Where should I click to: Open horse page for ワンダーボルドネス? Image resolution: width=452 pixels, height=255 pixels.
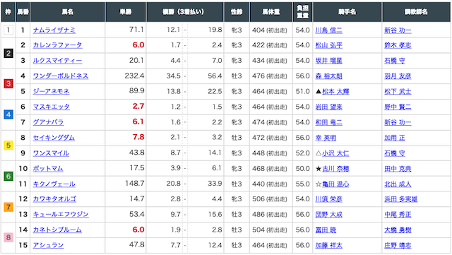pos(61,76)
